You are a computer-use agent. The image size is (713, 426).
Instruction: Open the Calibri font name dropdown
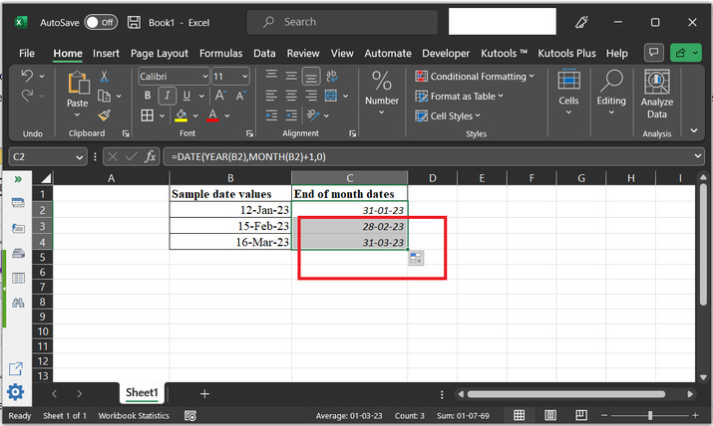tap(204, 77)
